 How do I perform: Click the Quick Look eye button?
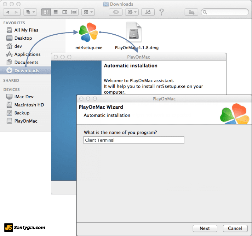(116, 12)
